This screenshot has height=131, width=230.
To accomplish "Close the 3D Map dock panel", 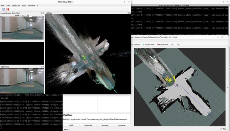I will 130,13.
